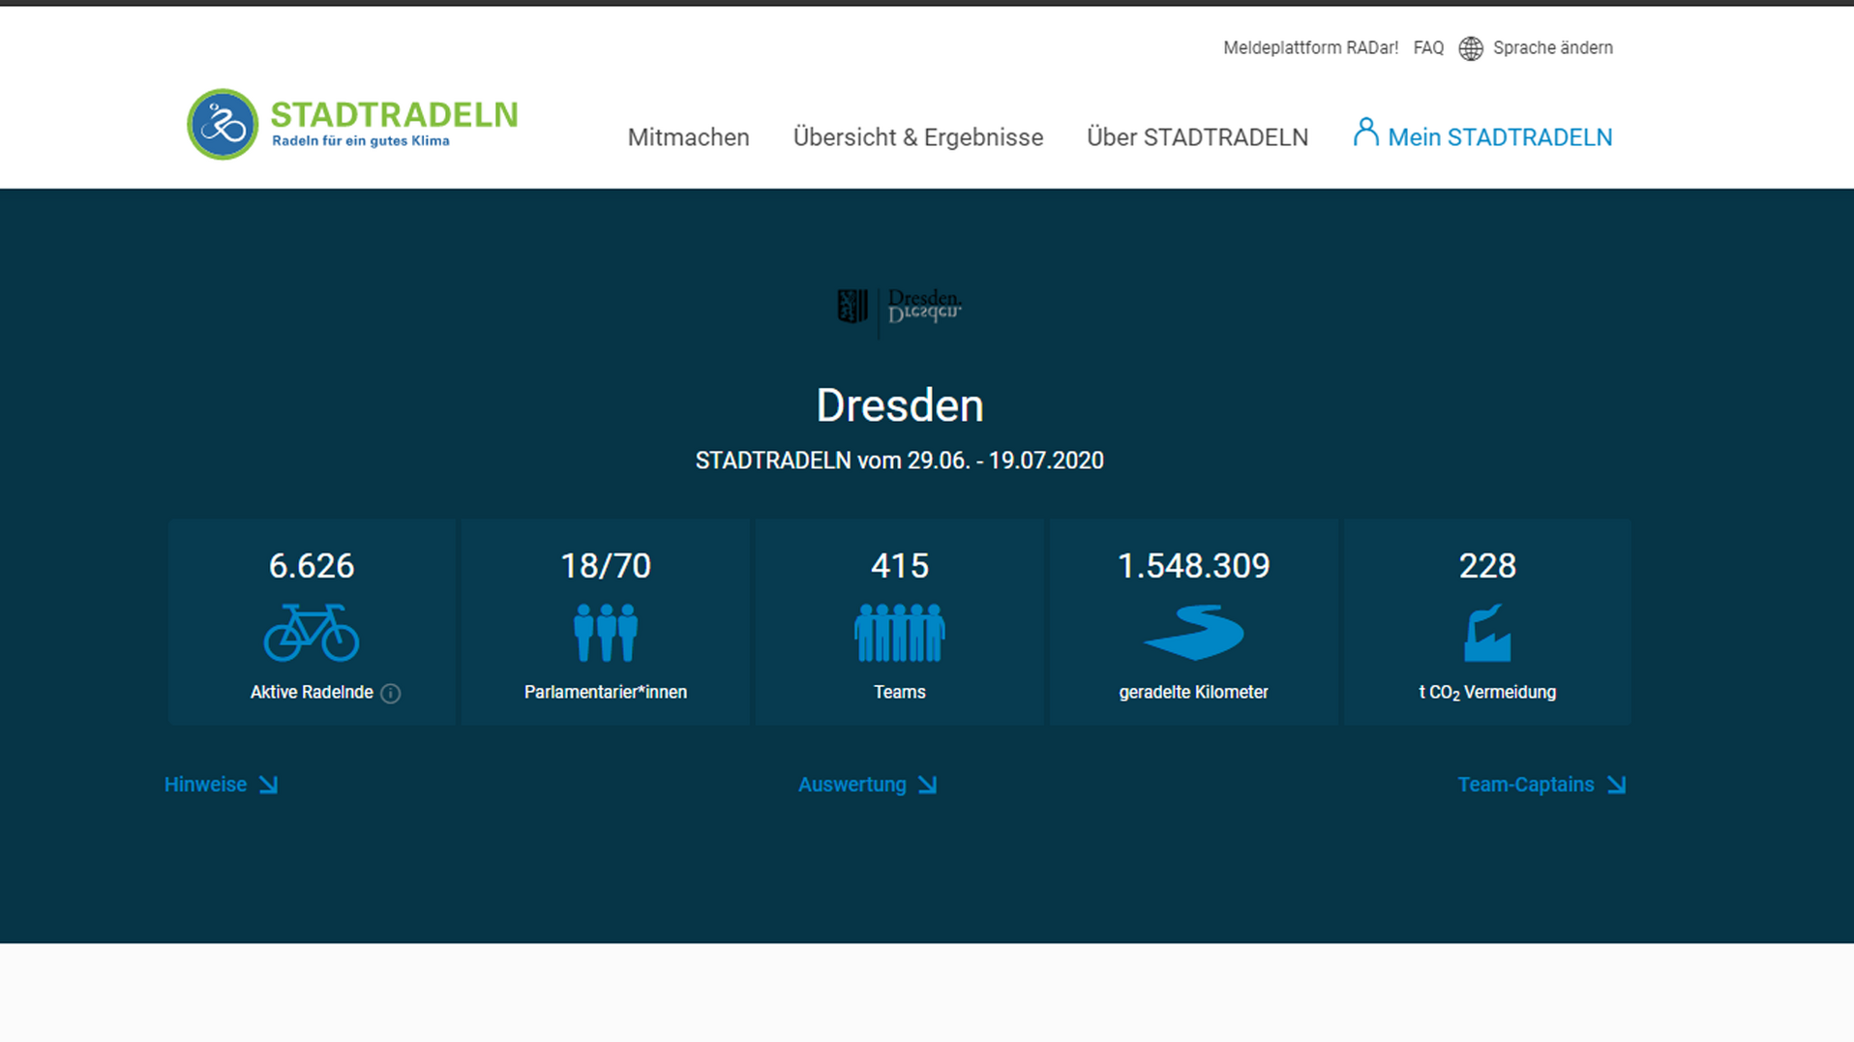
Task: Click the STADTRADELN vom 29.06. - 19.07.2020 text
Action: pos(900,461)
